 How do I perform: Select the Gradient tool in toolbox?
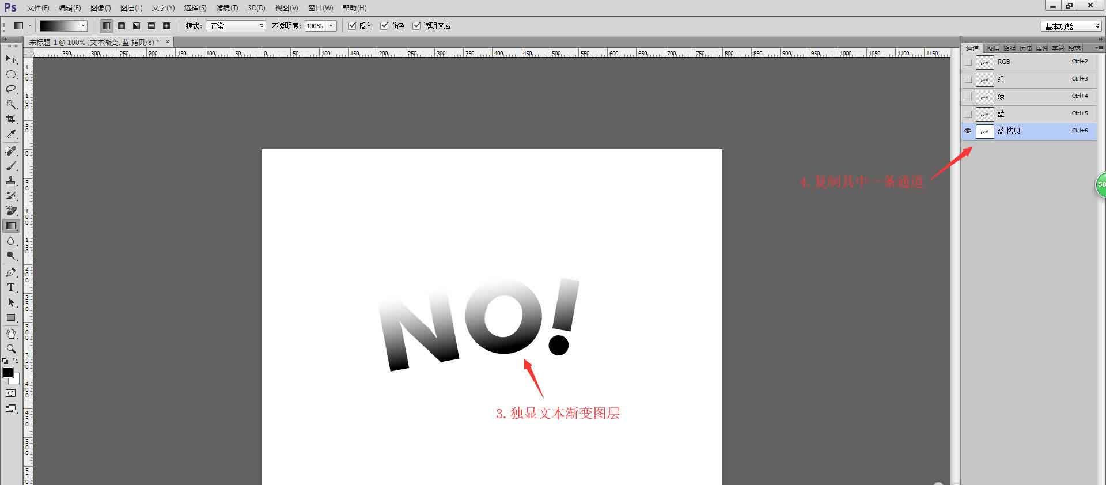pyautogui.click(x=11, y=226)
